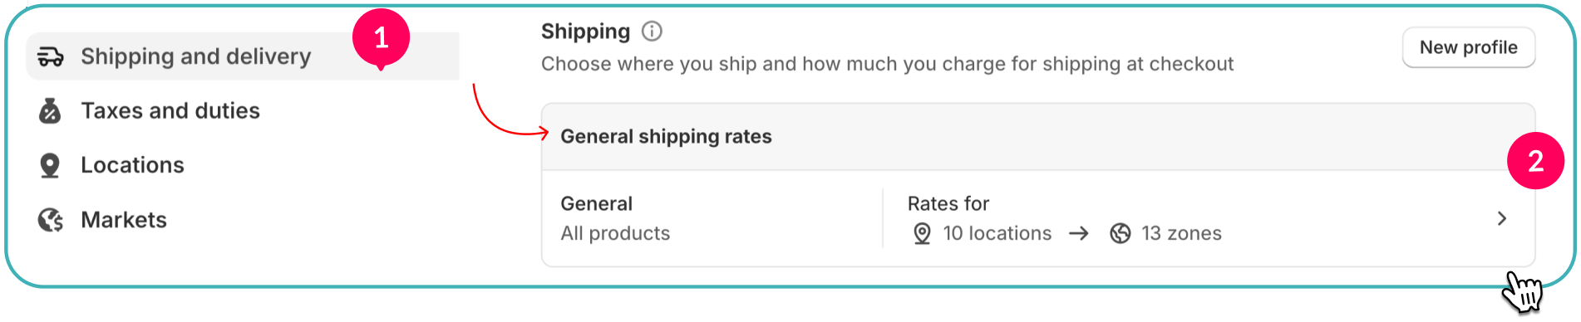Click the delivery truck icon in sidebar

(51, 56)
